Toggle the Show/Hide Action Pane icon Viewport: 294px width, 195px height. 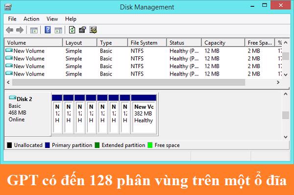58,30
